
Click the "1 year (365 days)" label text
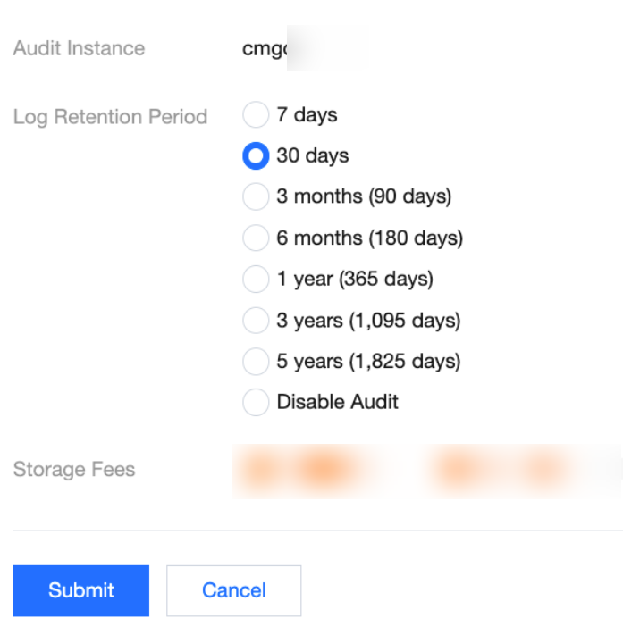(x=354, y=280)
